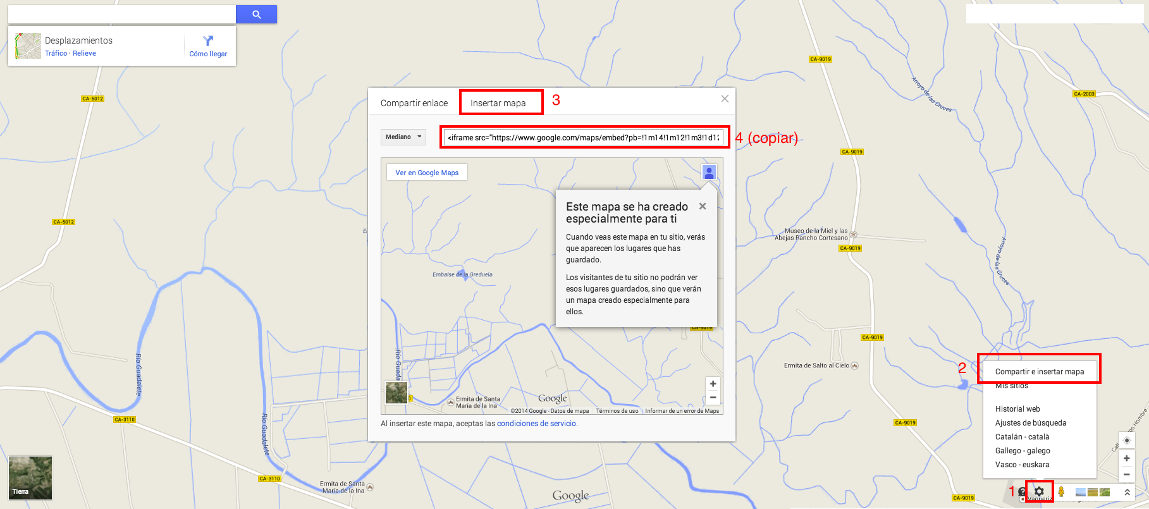This screenshot has width=1149, height=509.
Task: Click the Museo de la Miel marker icon
Action: (x=854, y=234)
